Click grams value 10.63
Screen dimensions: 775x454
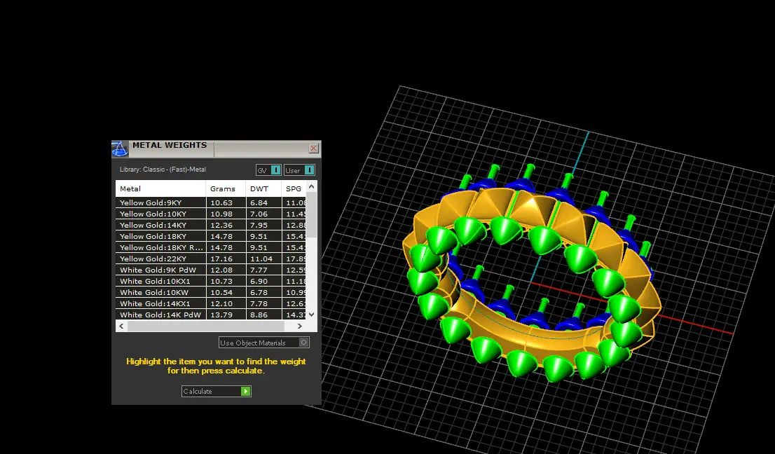pyautogui.click(x=221, y=202)
